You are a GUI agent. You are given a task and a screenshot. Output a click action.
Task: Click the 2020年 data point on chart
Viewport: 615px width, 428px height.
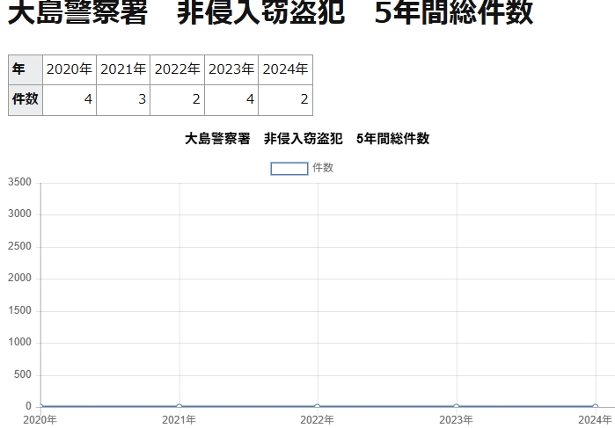click(x=40, y=407)
